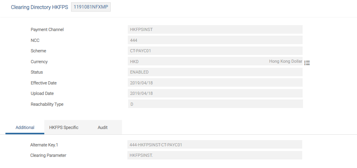This screenshot has width=357, height=168.
Task: Select the Scheme field CT-PAYC01
Action: tap(215, 51)
